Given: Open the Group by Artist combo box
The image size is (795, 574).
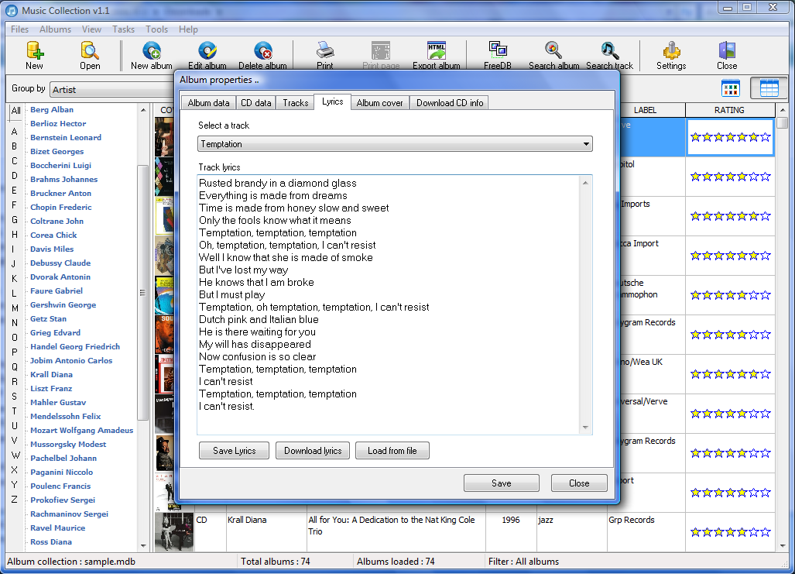Looking at the screenshot, I should coord(111,90).
